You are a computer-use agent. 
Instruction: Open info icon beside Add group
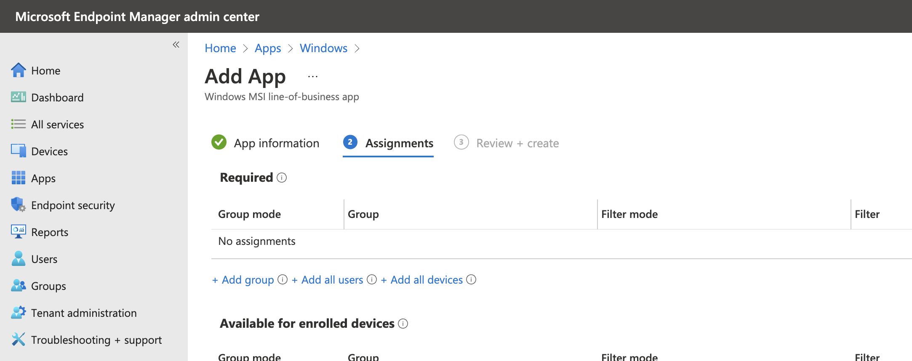[x=283, y=279]
